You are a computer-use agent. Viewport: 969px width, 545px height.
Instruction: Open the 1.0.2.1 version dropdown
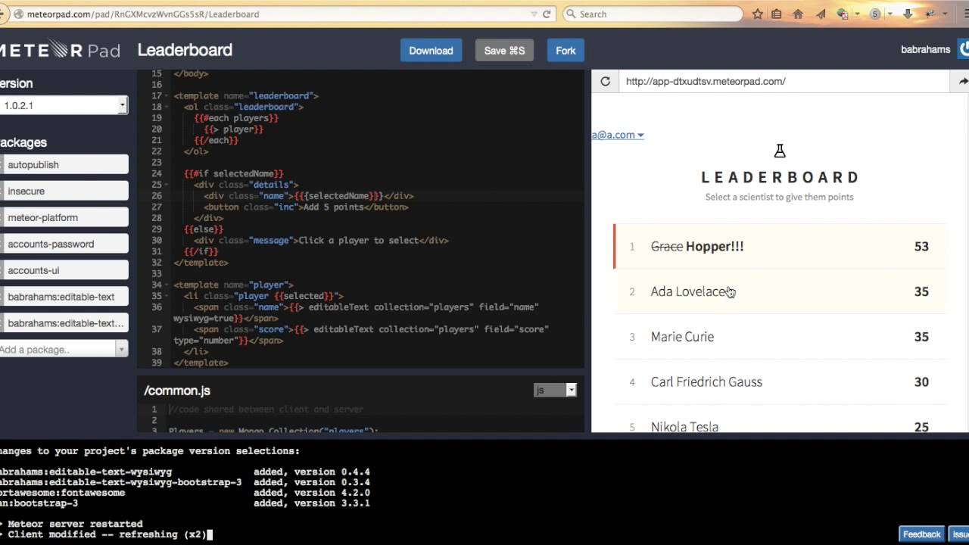64,105
